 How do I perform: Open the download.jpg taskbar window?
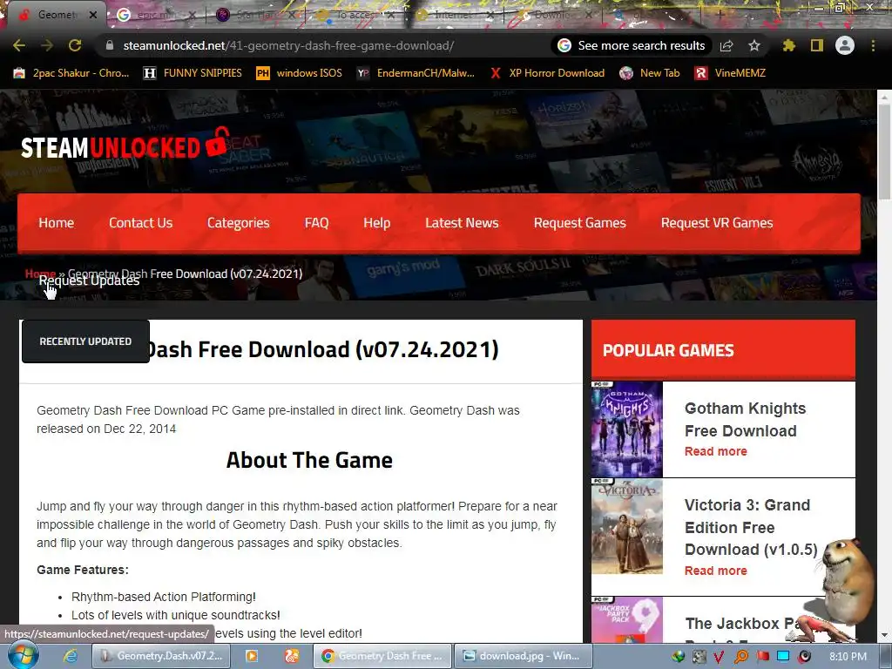[523, 656]
